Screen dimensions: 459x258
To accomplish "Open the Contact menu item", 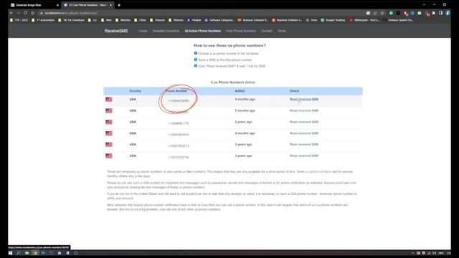I will pos(266,31).
